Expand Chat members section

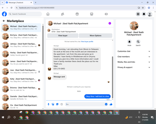tap(134, 57)
